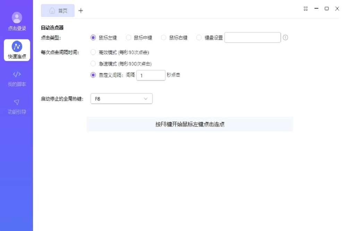The image size is (347, 231).
Task: Enable 急速模式 hundred clicks per second
Action: [93, 64]
